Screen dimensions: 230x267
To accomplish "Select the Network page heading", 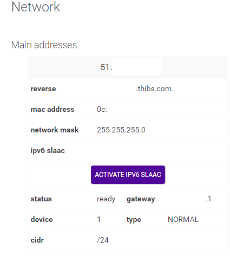I will [36, 7].
